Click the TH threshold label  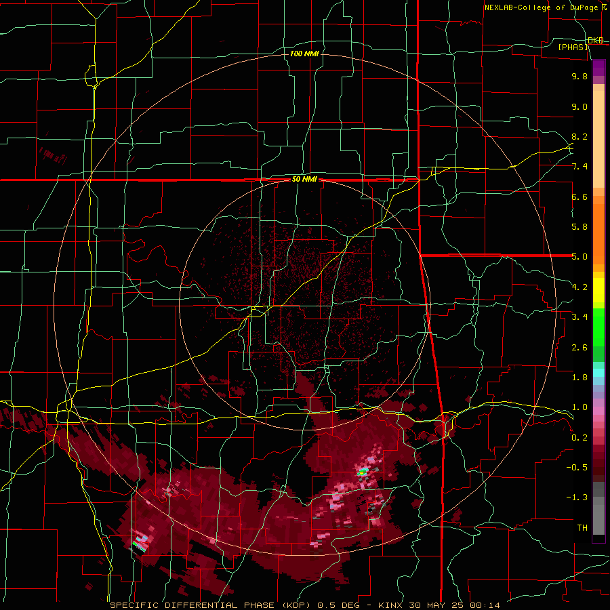582,528
